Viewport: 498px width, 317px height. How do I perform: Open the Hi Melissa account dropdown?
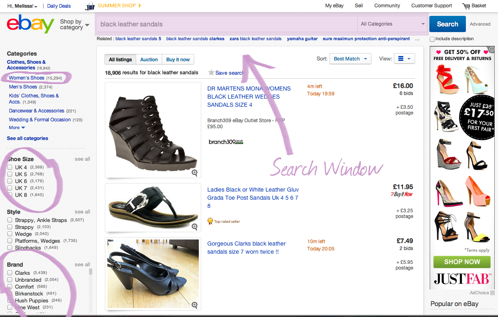(22, 6)
